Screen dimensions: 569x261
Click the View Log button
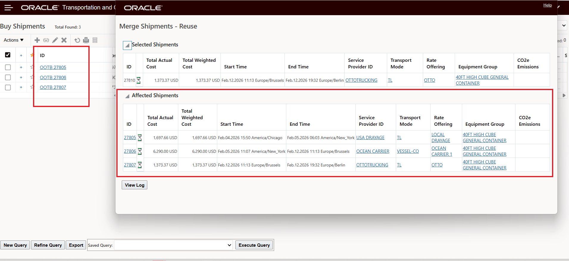tap(135, 185)
